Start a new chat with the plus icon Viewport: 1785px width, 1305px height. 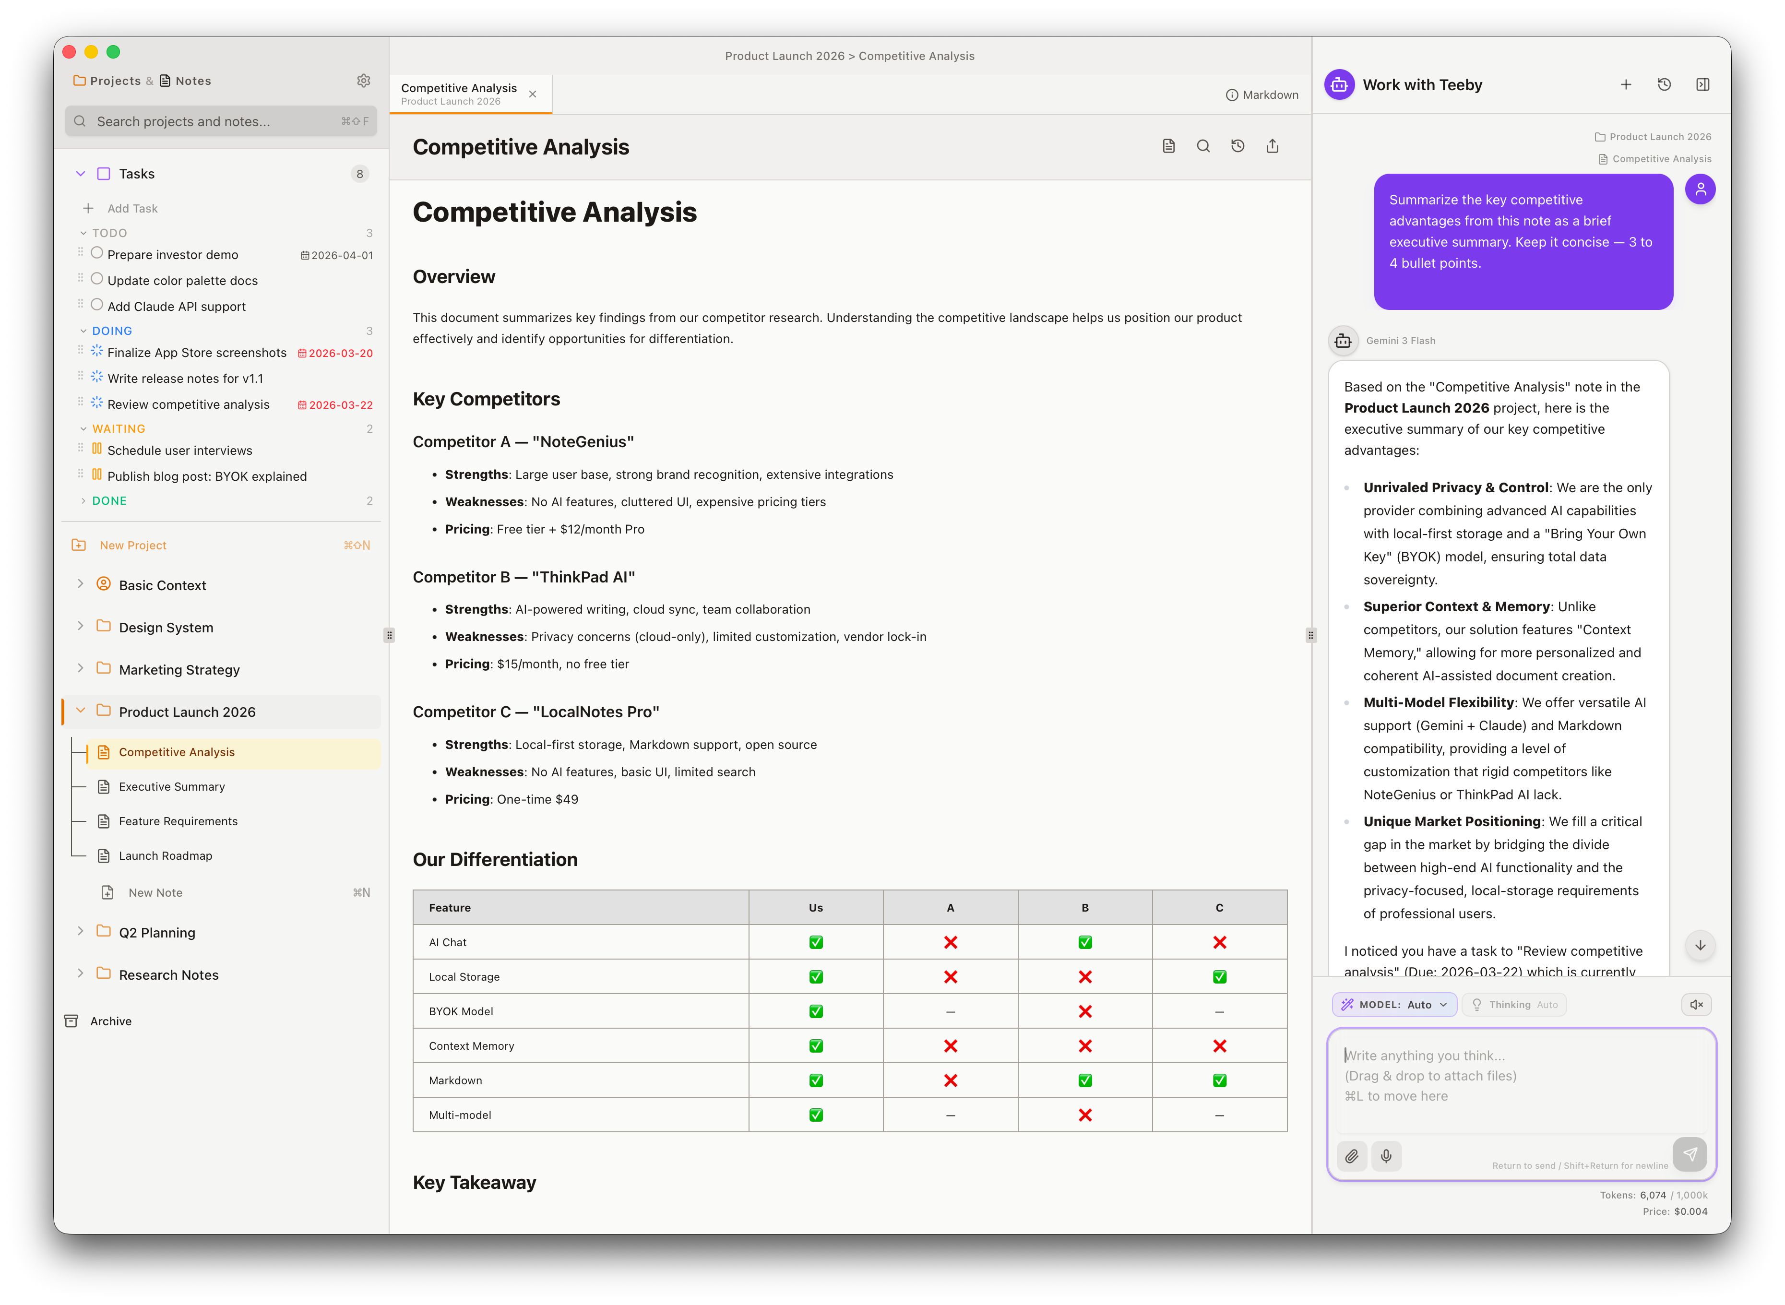pos(1626,84)
